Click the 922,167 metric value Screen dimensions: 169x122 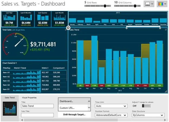coord(45,72)
